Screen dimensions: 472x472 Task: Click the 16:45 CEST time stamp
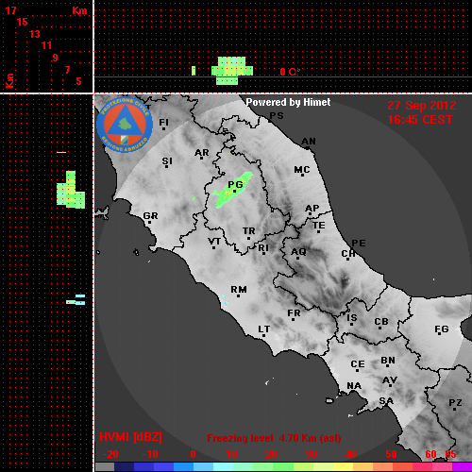[x=420, y=120]
